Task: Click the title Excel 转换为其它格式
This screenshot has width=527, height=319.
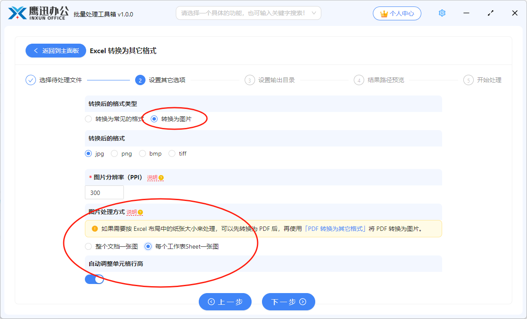Action: [x=123, y=51]
